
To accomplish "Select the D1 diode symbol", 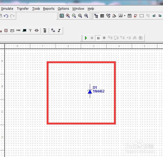I will tap(90, 91).
